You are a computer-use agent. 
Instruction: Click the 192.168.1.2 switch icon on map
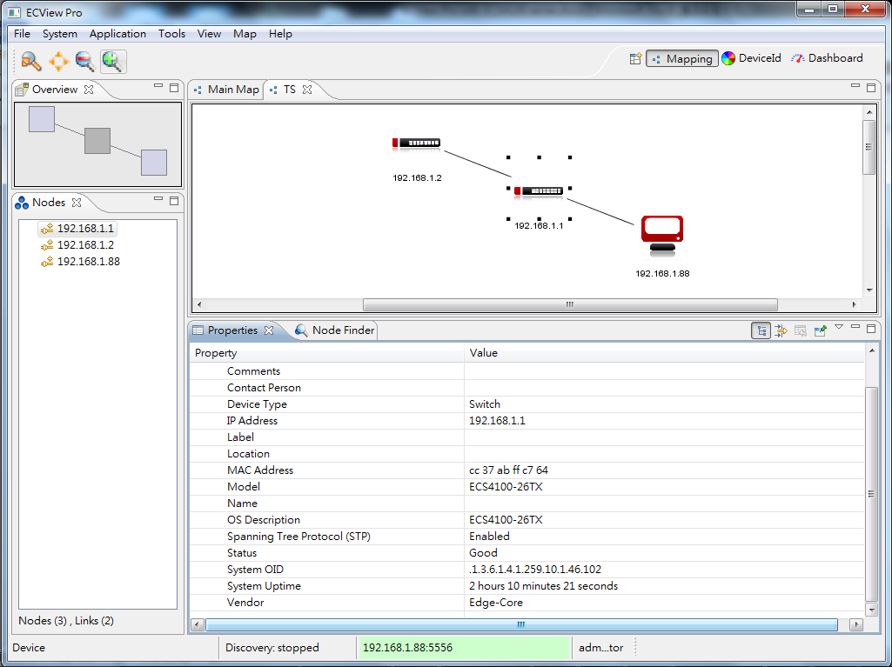point(417,143)
